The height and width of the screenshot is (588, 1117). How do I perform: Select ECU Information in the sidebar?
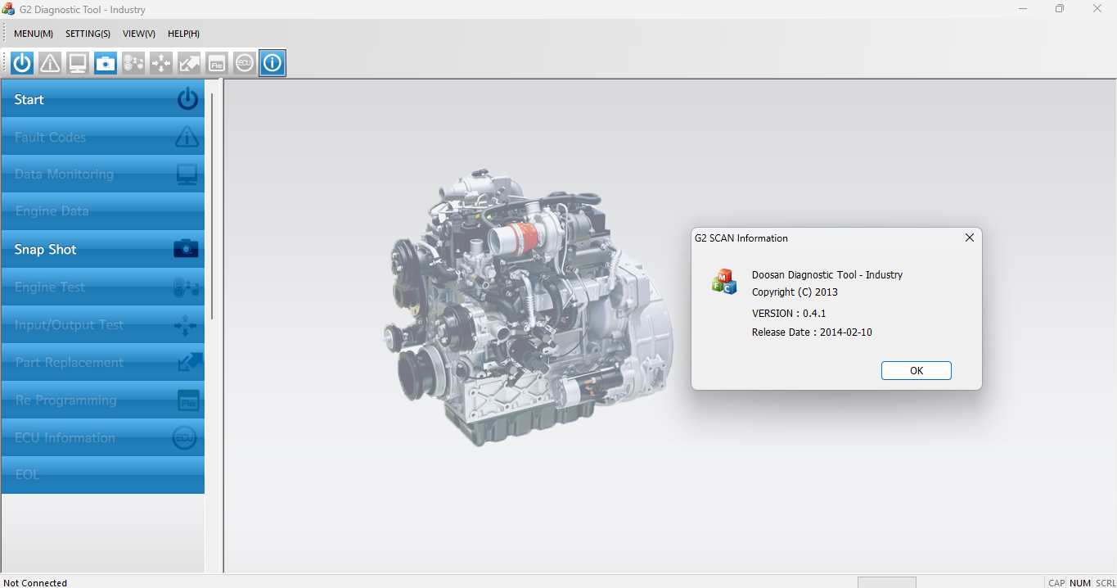pos(103,437)
